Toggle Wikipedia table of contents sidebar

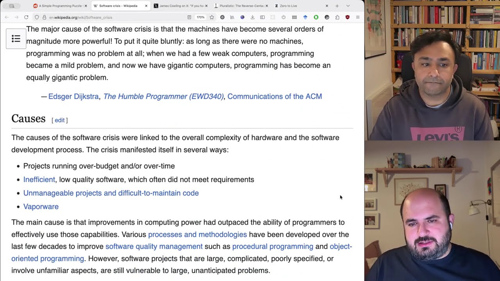click(16, 39)
